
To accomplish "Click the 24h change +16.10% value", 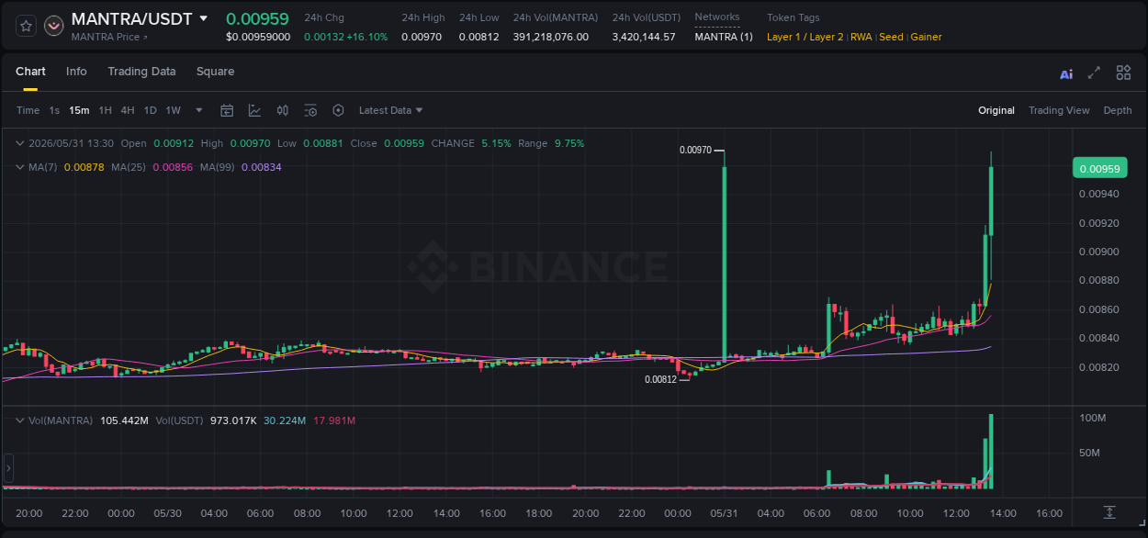I will [x=366, y=37].
